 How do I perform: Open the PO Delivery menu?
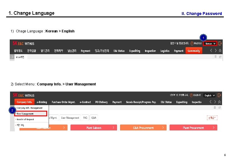[x=101, y=102]
